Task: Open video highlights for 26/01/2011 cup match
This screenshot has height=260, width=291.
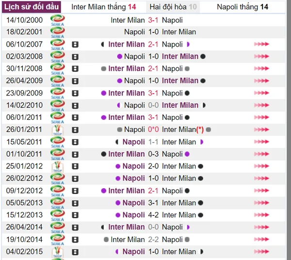Action: point(75,130)
